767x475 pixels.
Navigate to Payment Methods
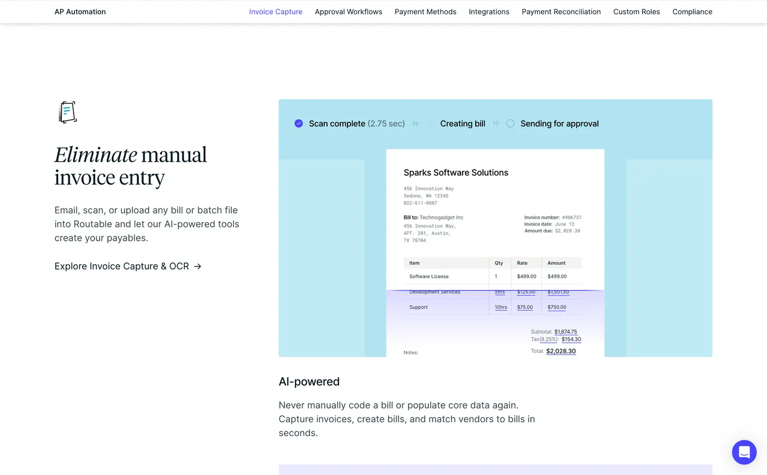click(425, 11)
